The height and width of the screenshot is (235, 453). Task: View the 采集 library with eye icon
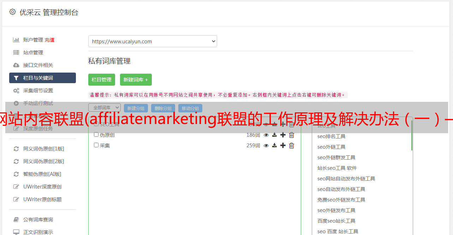tap(266, 146)
